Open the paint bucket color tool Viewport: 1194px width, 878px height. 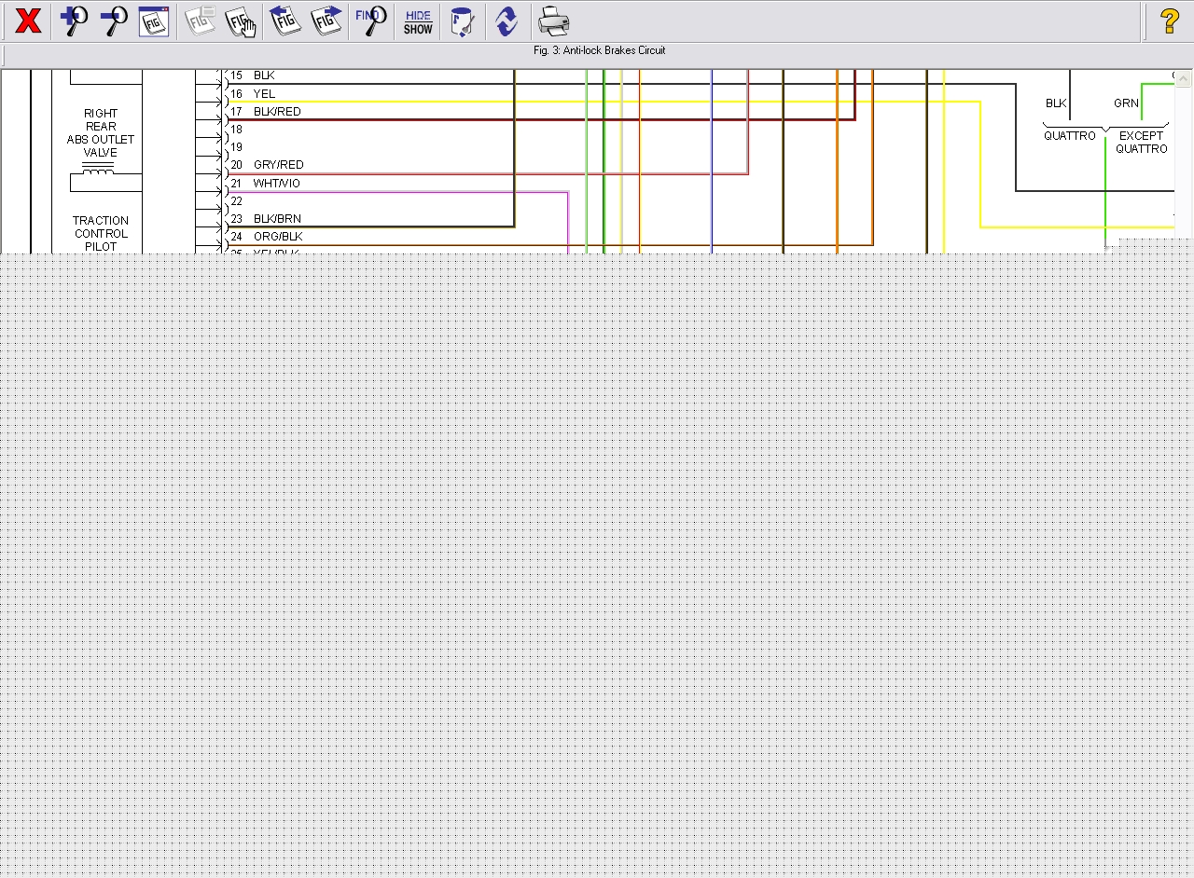point(462,21)
